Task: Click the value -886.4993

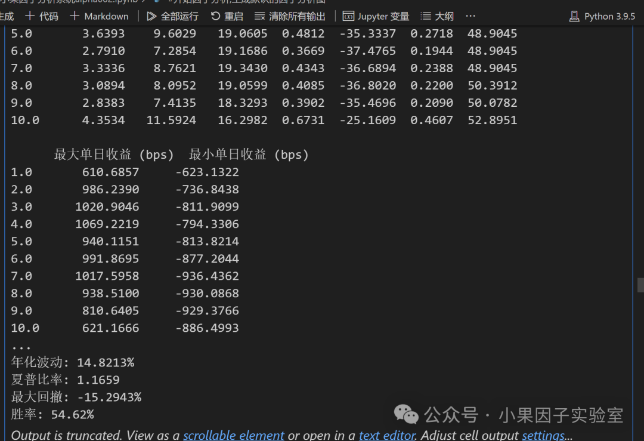Action: [x=207, y=328]
